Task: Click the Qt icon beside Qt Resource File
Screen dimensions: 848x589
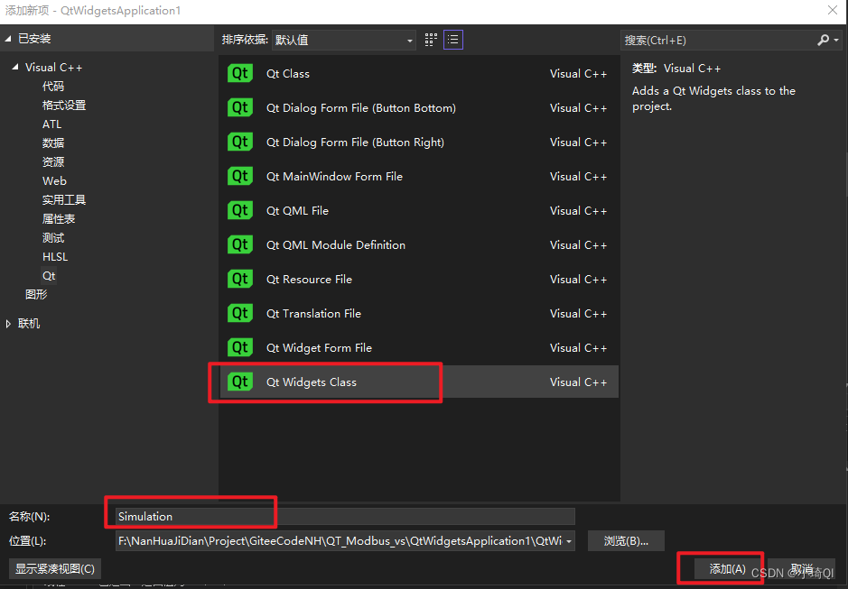Action: [x=240, y=279]
